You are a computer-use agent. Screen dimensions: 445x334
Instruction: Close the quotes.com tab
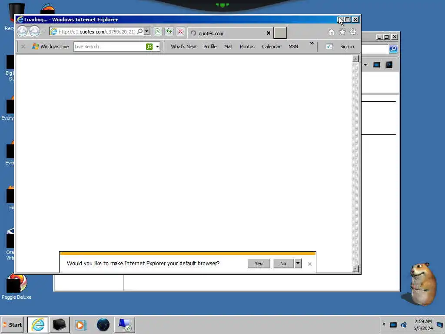click(x=269, y=33)
